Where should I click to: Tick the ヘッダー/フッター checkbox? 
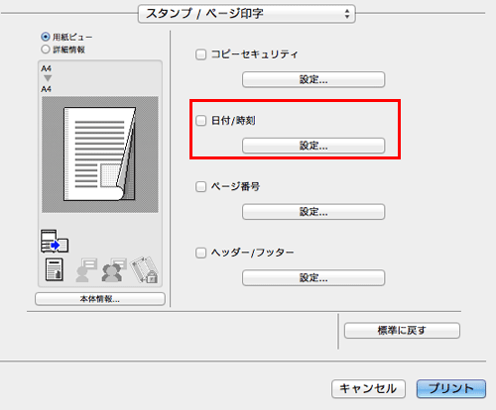(x=200, y=253)
